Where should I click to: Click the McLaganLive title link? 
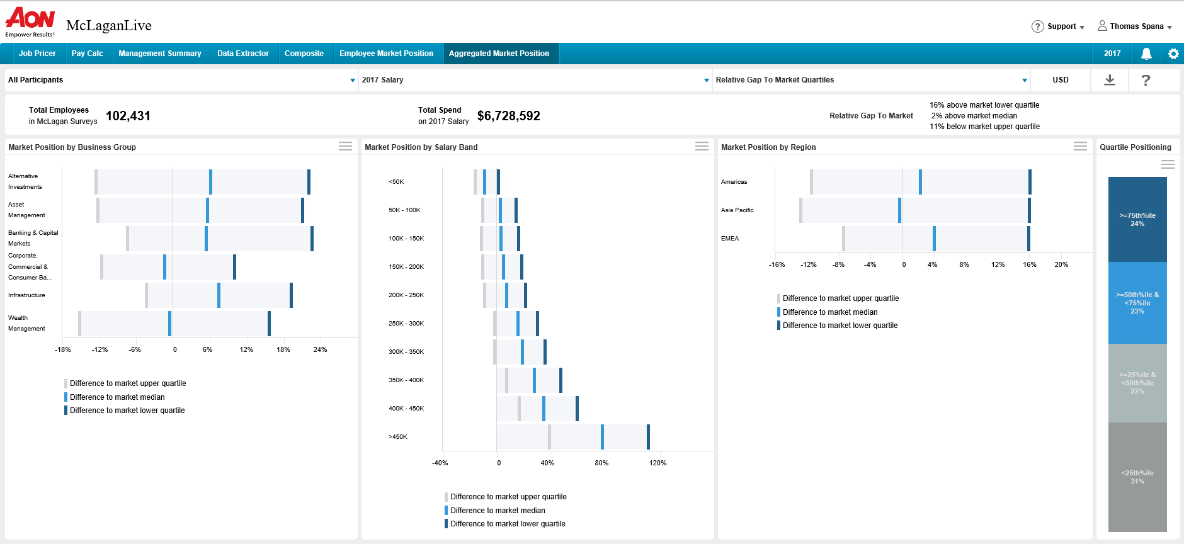(109, 25)
